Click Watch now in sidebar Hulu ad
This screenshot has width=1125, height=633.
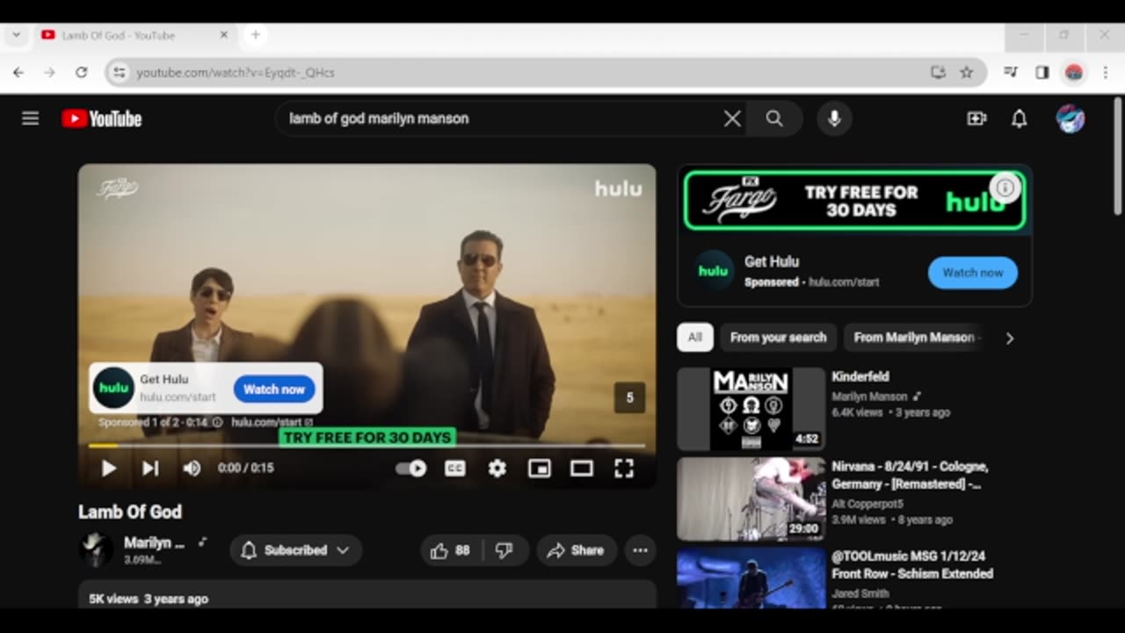pyautogui.click(x=973, y=273)
